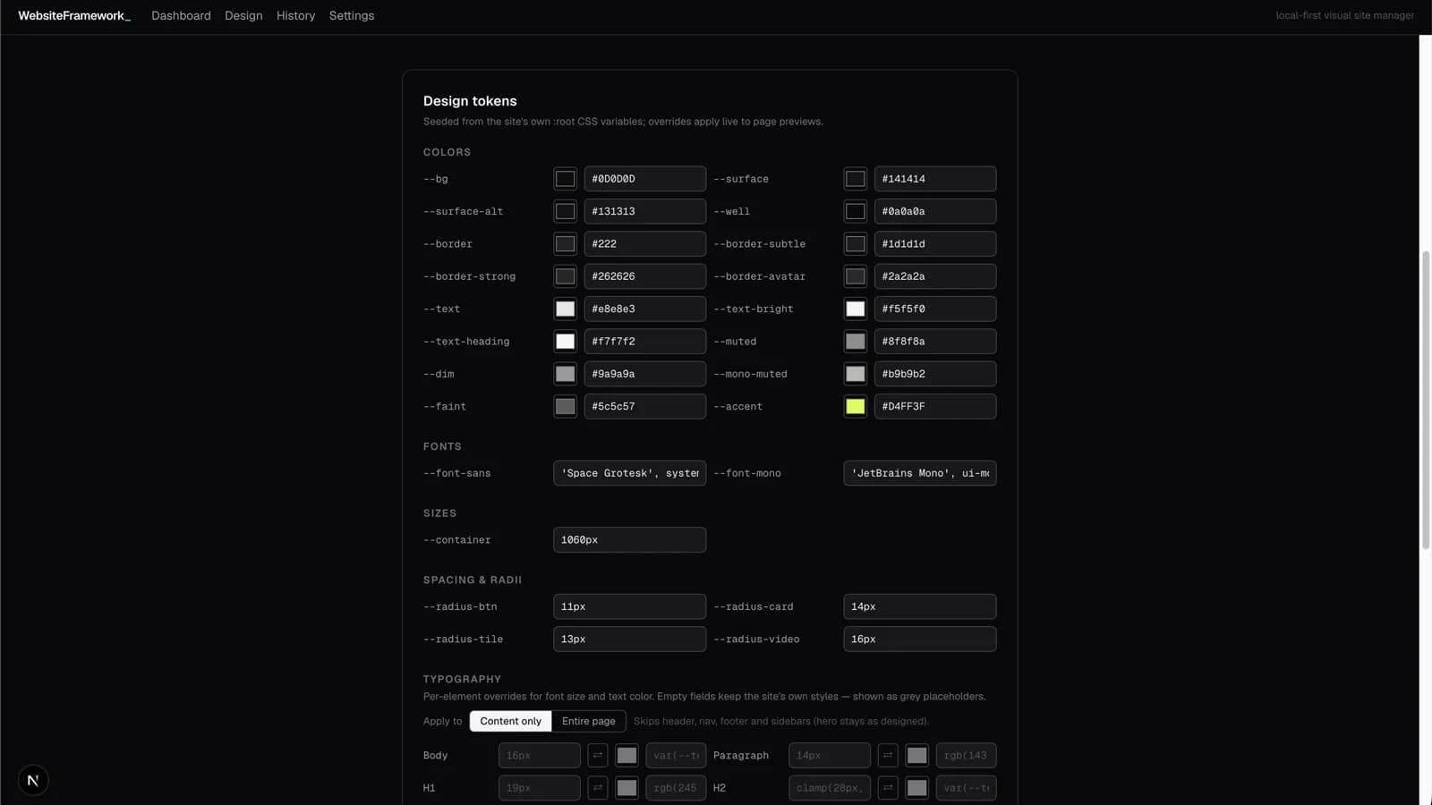Select the Entire page option
Image resolution: width=1432 pixels, height=805 pixels.
[x=589, y=721]
